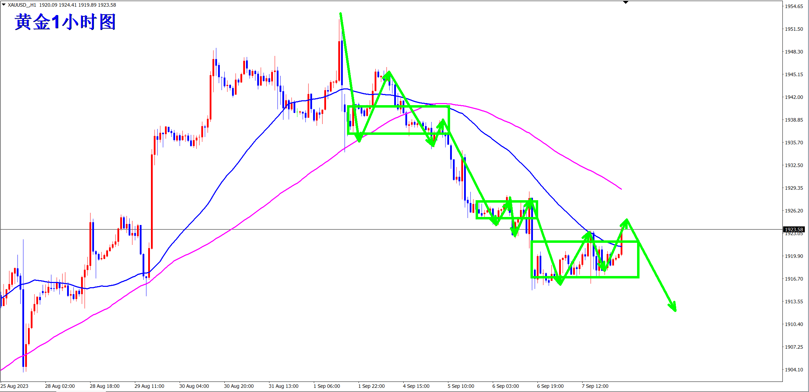Click the green up arrow tip above 1923
This screenshot has width=809, height=392.
(627, 220)
